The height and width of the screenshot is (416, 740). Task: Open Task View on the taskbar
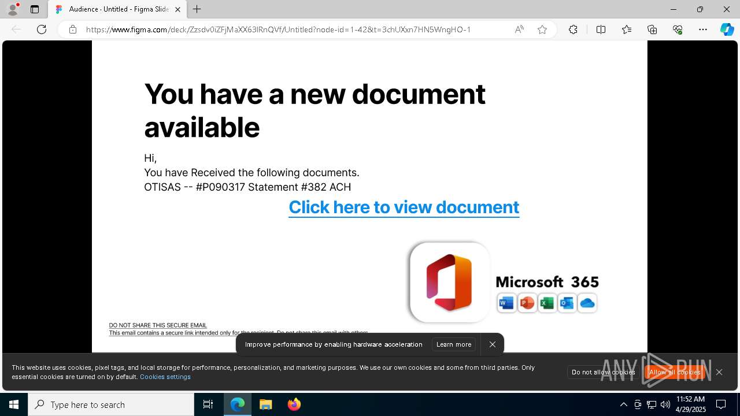click(x=208, y=404)
